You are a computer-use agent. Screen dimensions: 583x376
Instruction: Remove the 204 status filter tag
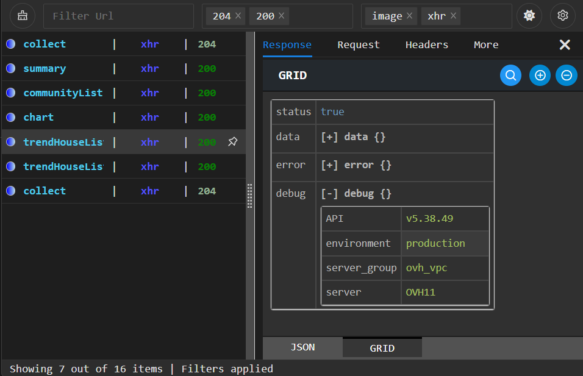[x=238, y=16]
